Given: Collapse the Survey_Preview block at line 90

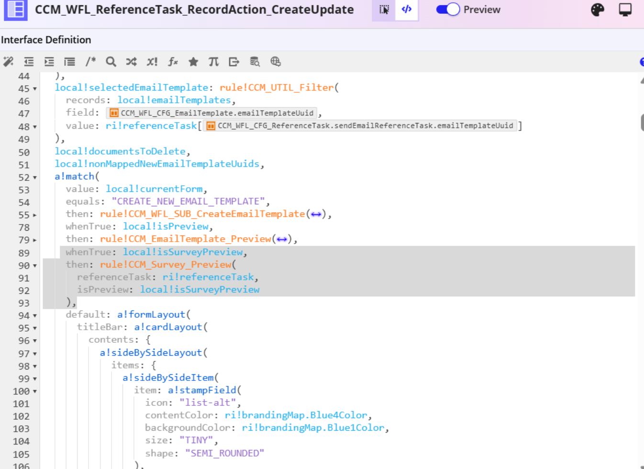Looking at the screenshot, I should (35, 266).
